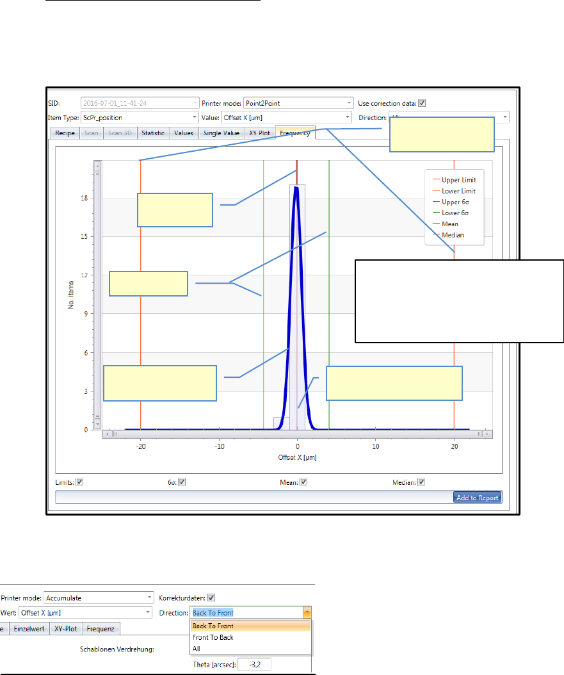Click the No. Items axis title
Image resolution: width=564 pixels, height=675 pixels.
pyautogui.click(x=71, y=295)
